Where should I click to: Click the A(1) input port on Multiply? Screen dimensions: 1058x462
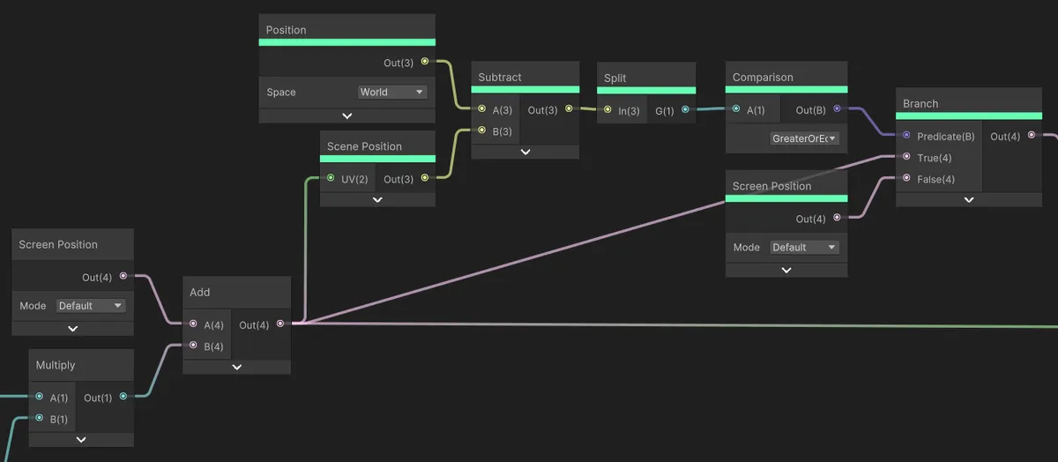point(39,397)
